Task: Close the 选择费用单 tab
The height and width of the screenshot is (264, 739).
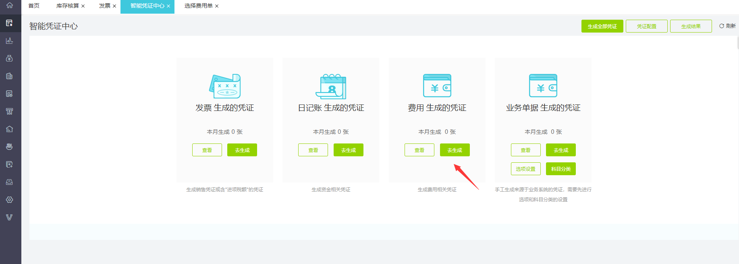Action: coord(217,6)
